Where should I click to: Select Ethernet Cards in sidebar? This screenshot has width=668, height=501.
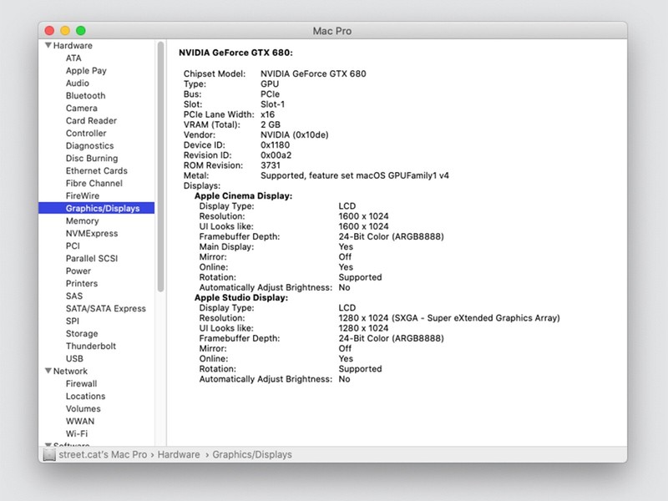96,171
